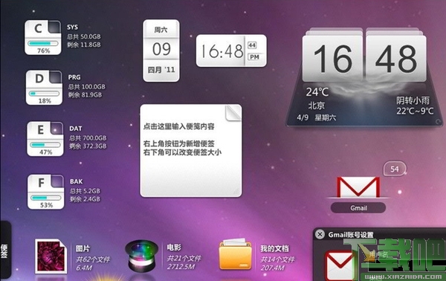
Task: Close the Gmail账号设置 panel
Action: tap(320, 234)
